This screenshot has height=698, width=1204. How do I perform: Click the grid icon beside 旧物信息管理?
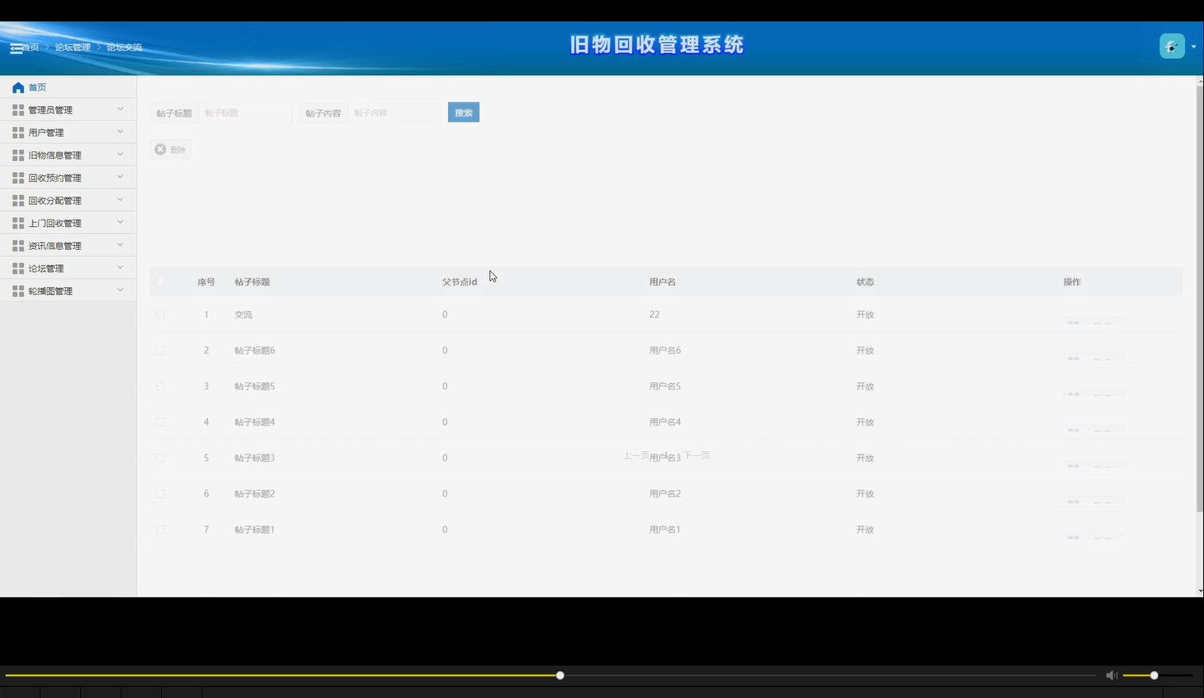[x=18, y=155]
